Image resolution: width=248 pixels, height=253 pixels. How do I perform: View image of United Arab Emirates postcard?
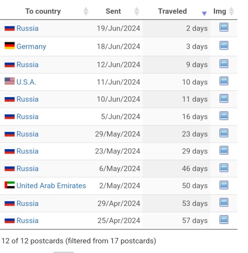coord(223,185)
